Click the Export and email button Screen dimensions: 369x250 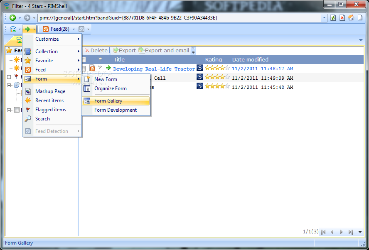pos(164,50)
